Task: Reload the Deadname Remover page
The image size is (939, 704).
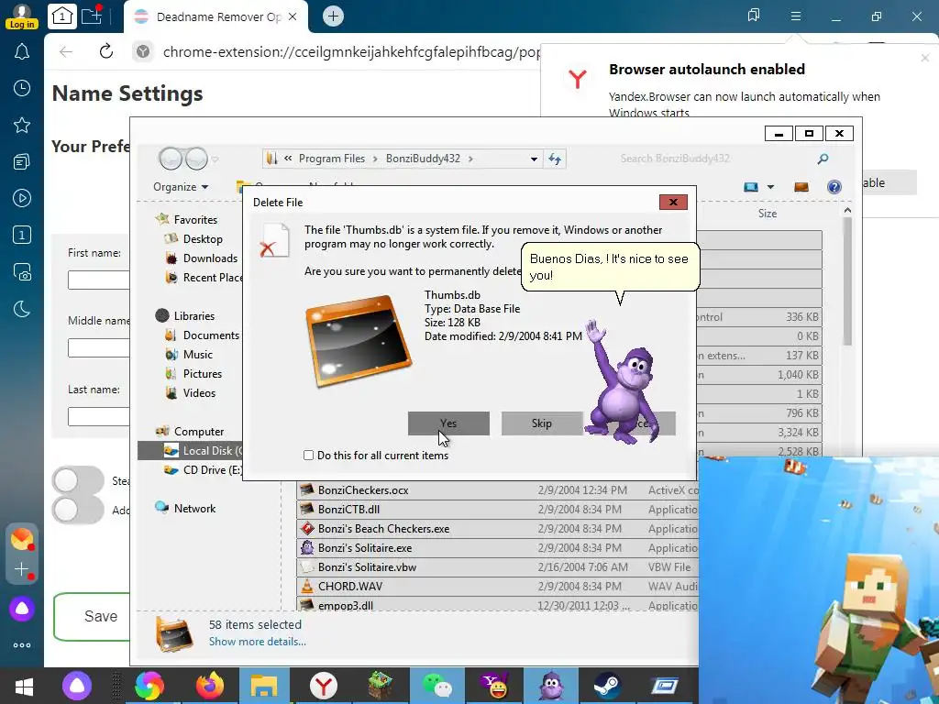Action: (106, 52)
